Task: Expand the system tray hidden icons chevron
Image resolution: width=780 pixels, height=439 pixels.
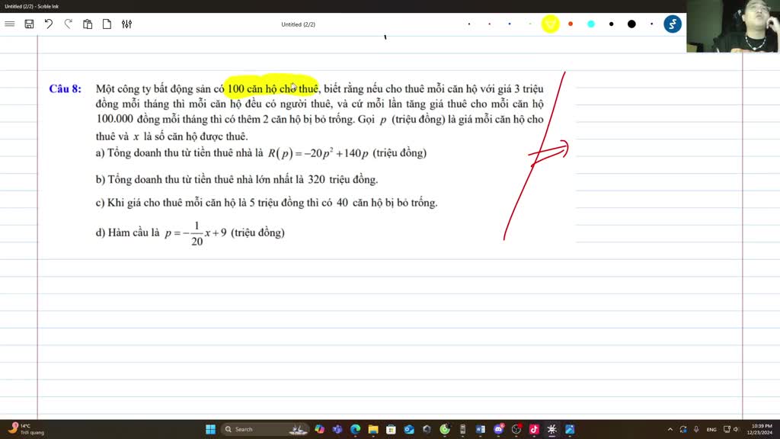Action: tap(670, 429)
